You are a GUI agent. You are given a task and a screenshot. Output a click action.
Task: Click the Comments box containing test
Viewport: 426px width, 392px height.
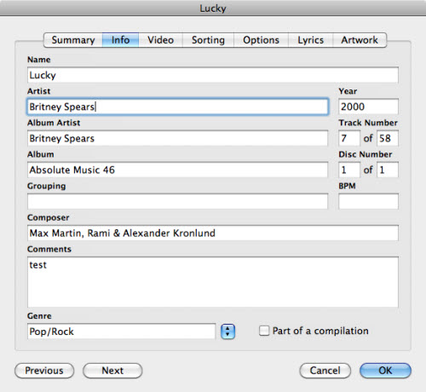pyautogui.click(x=213, y=282)
